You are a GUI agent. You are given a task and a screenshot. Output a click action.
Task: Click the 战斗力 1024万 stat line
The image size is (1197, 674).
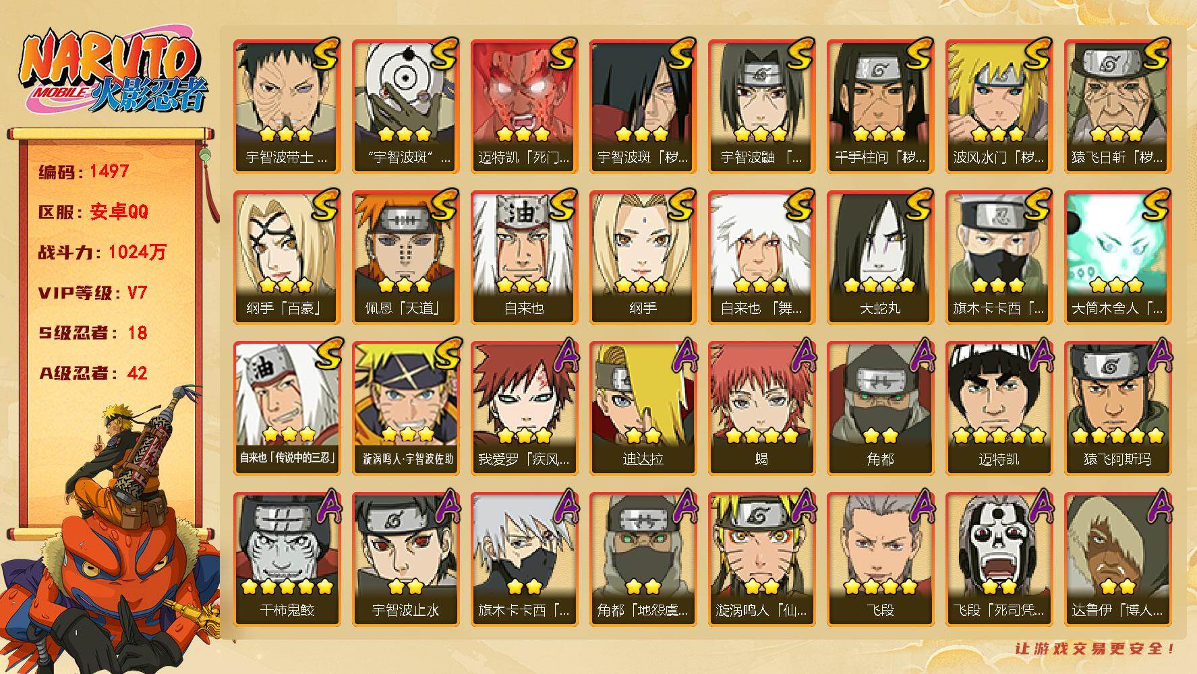tap(102, 252)
